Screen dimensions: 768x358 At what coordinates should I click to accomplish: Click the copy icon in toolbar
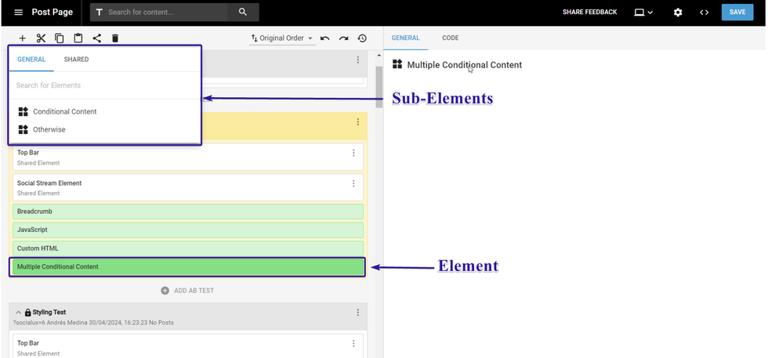click(60, 38)
